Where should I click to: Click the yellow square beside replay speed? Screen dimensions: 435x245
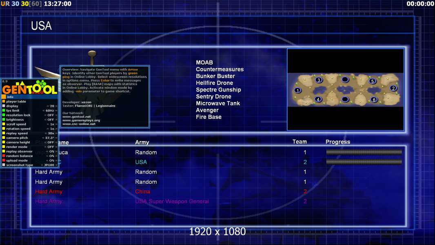(x=4, y=133)
